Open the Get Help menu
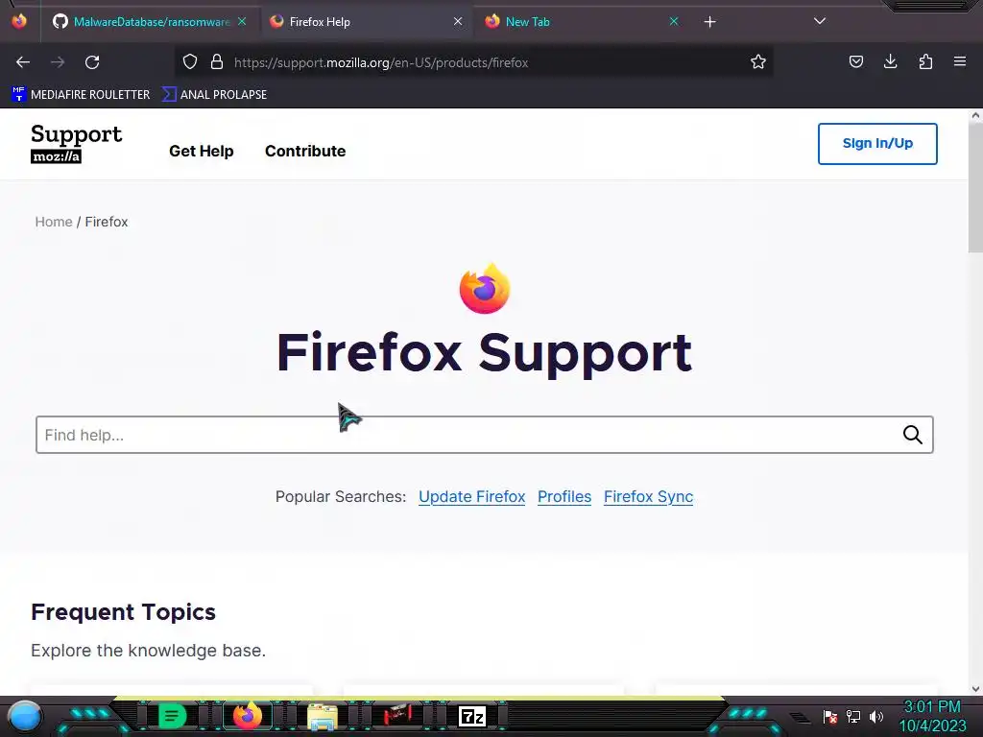The width and height of the screenshot is (983, 737). coord(202,151)
